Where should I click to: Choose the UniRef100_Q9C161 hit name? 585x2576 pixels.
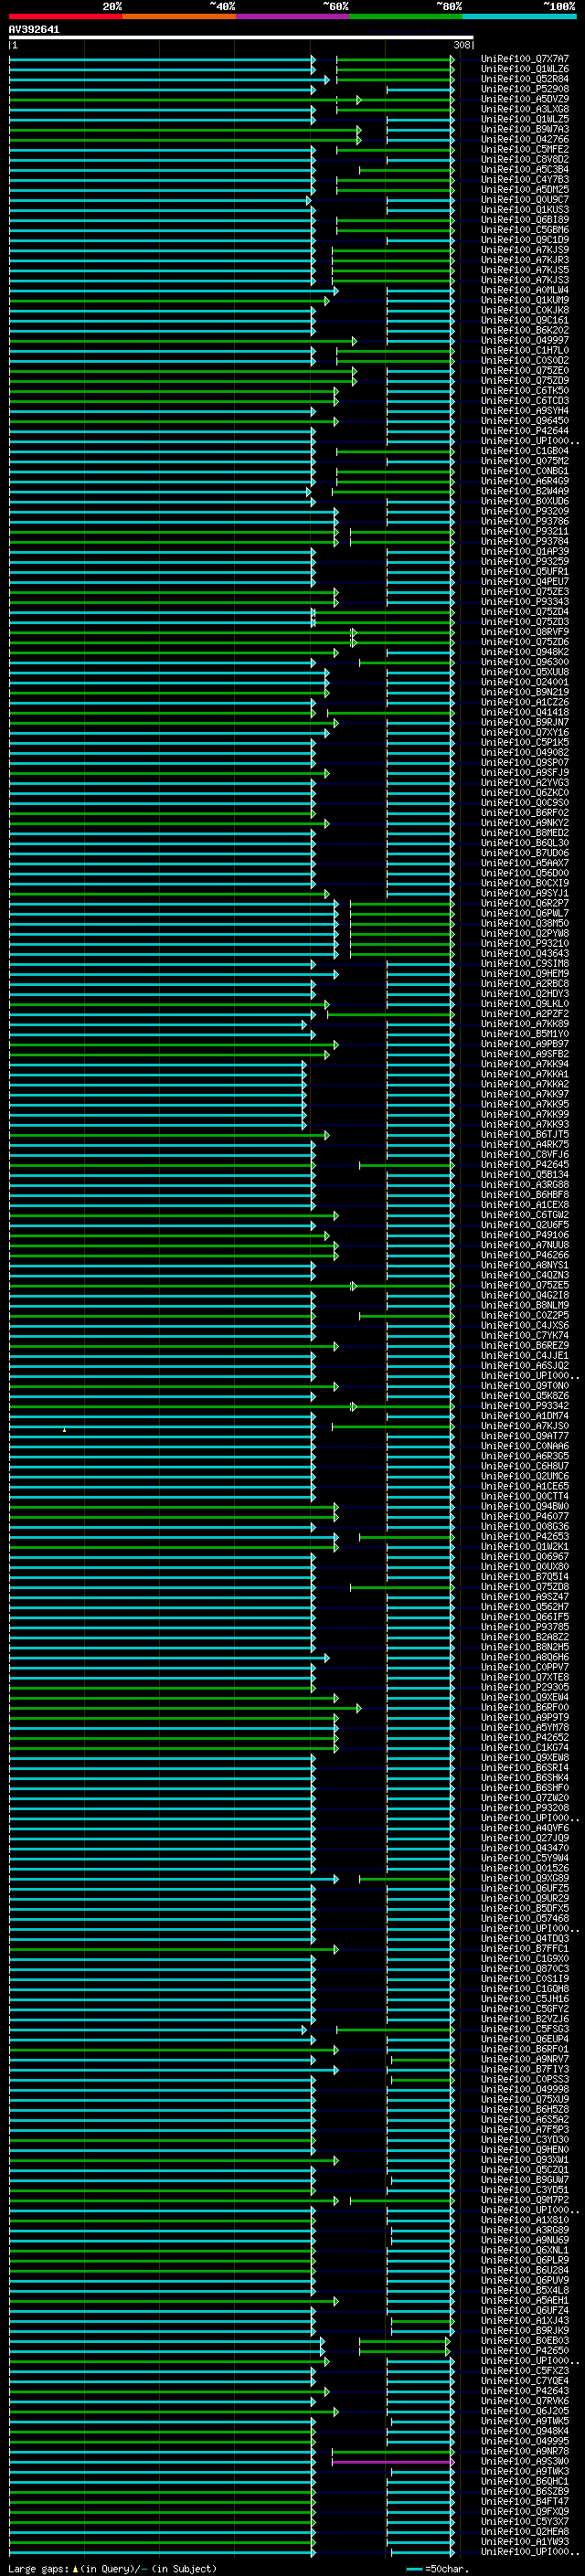pyautogui.click(x=525, y=320)
